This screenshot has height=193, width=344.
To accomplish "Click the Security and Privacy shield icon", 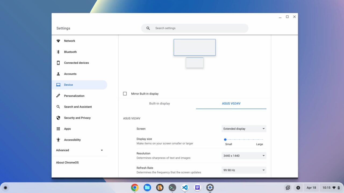I will [58, 118].
